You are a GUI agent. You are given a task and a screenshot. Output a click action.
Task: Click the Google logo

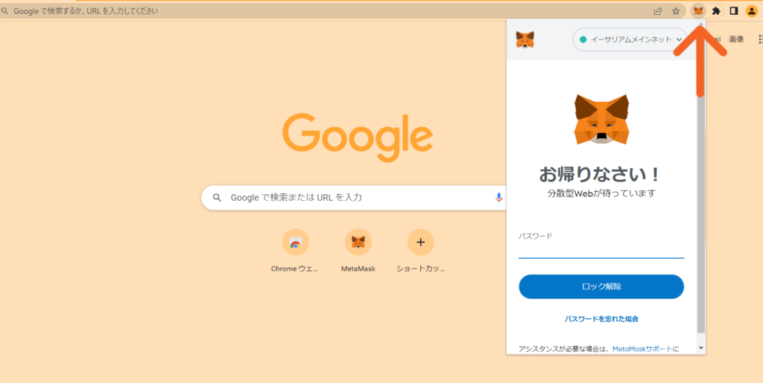[x=358, y=138]
